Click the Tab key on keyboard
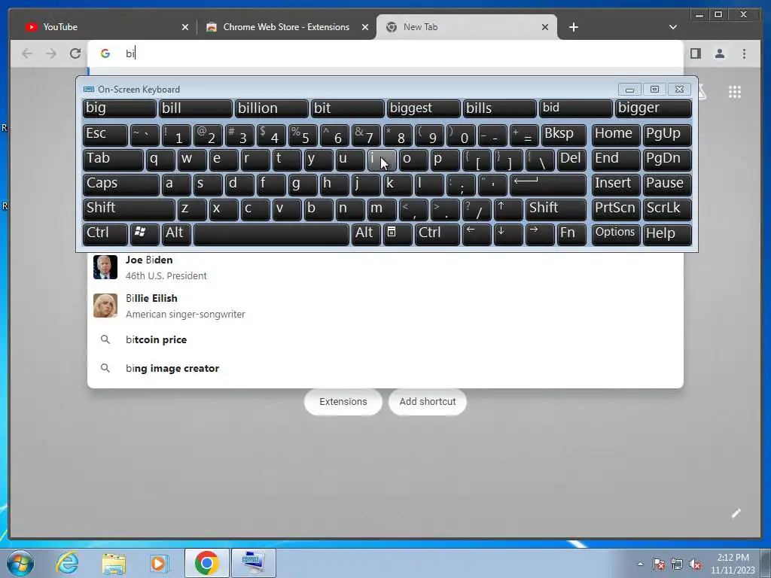 coord(113,160)
